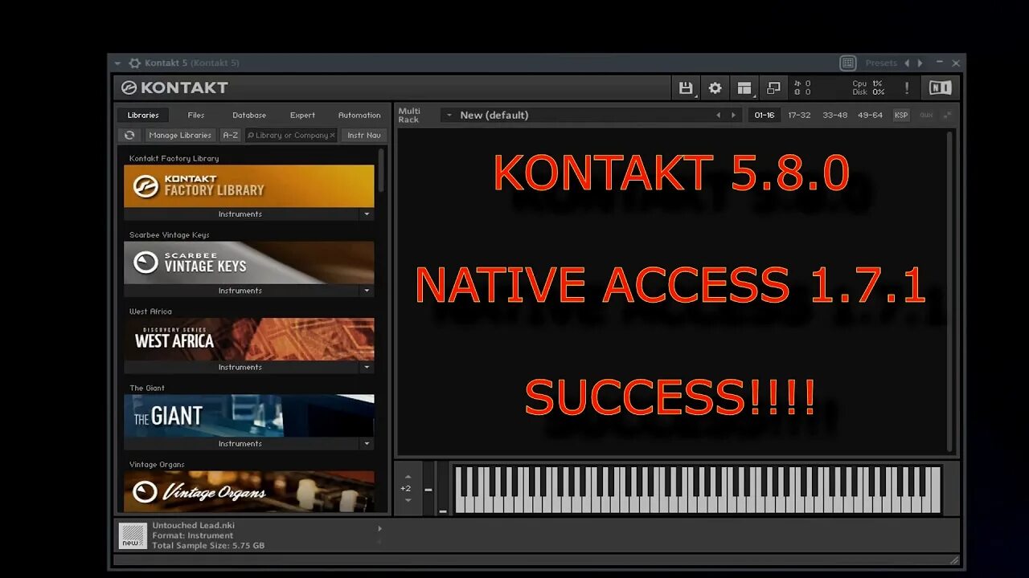The image size is (1029, 578).
Task: Switch to the Automation tab
Action: 359,115
